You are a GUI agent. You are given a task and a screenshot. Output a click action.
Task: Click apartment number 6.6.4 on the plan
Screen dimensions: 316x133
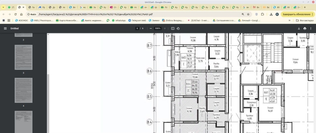189,83
